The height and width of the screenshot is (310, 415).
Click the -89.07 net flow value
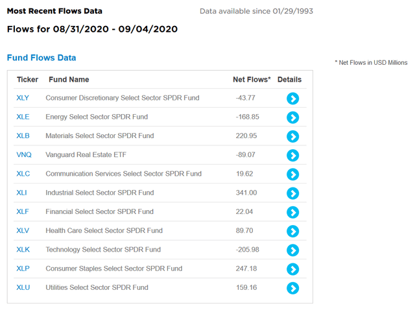[x=245, y=154]
